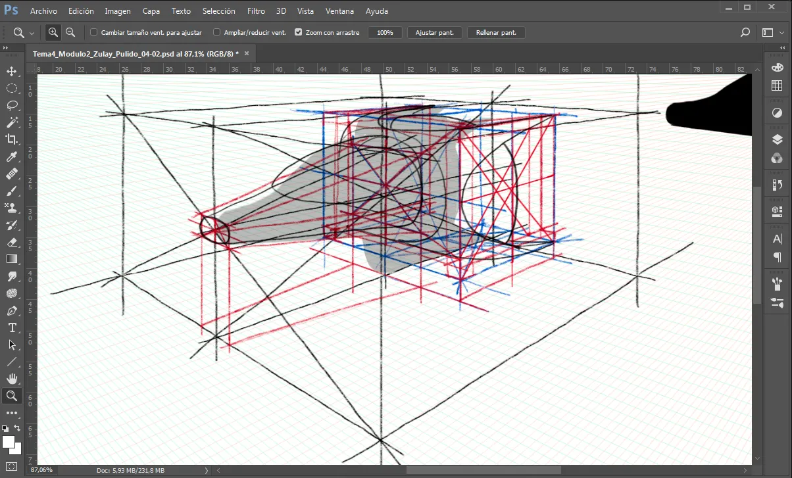Open the Capa menu
The width and height of the screenshot is (792, 478).
[x=151, y=11]
